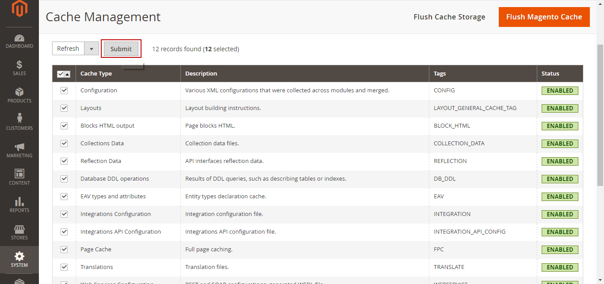Uncheck the Configuration cache checkbox
Screen dimensions: 604x284
(x=64, y=91)
